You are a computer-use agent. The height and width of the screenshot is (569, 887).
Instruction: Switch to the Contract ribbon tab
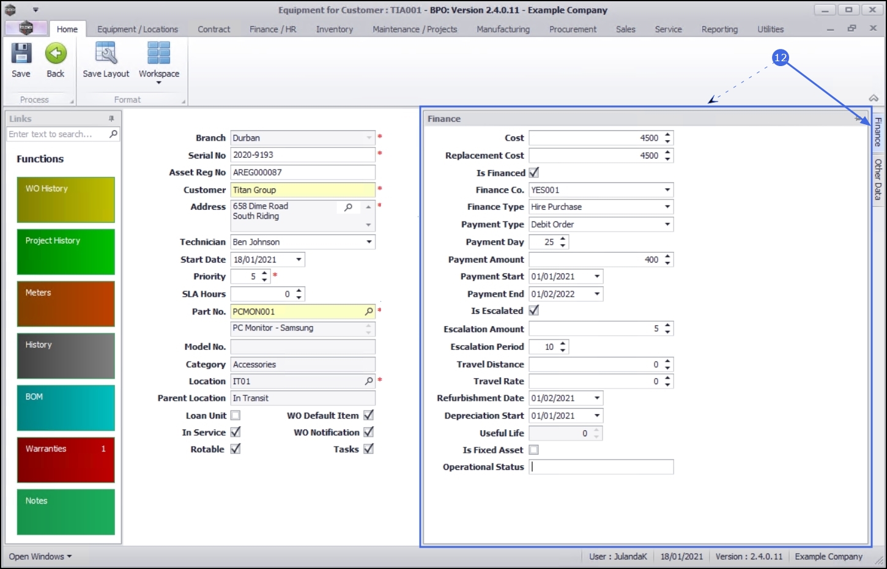[214, 29]
